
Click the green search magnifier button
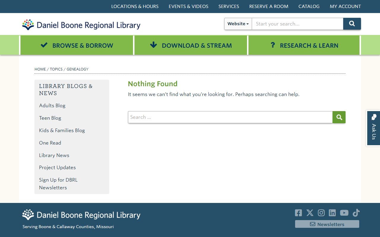pyautogui.click(x=339, y=117)
